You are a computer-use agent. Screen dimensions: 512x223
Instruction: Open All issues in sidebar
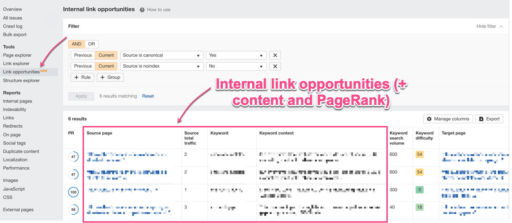pos(13,18)
